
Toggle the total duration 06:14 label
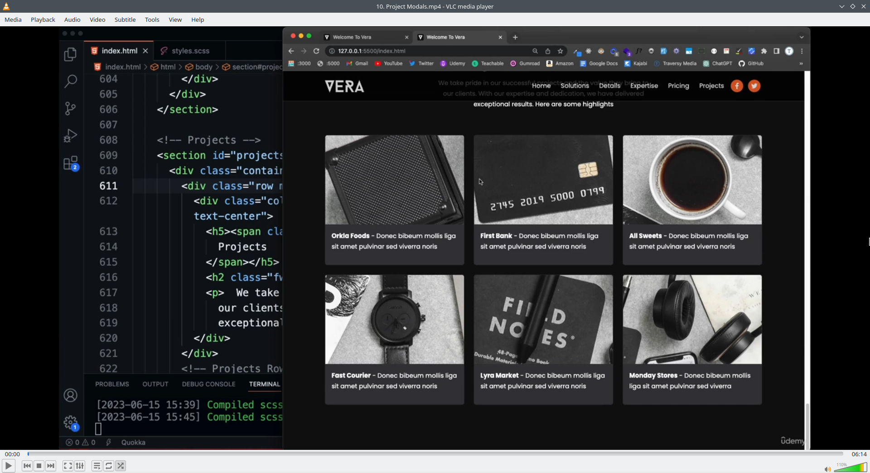(x=859, y=454)
